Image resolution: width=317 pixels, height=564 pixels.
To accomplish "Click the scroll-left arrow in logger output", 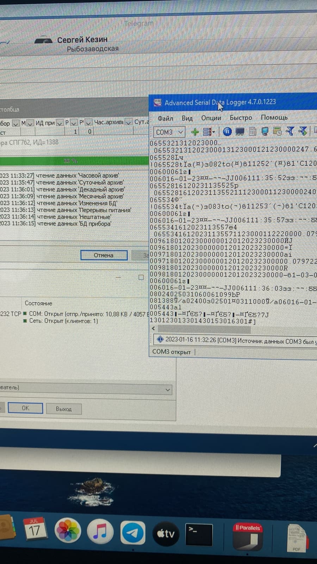I will (153, 329).
